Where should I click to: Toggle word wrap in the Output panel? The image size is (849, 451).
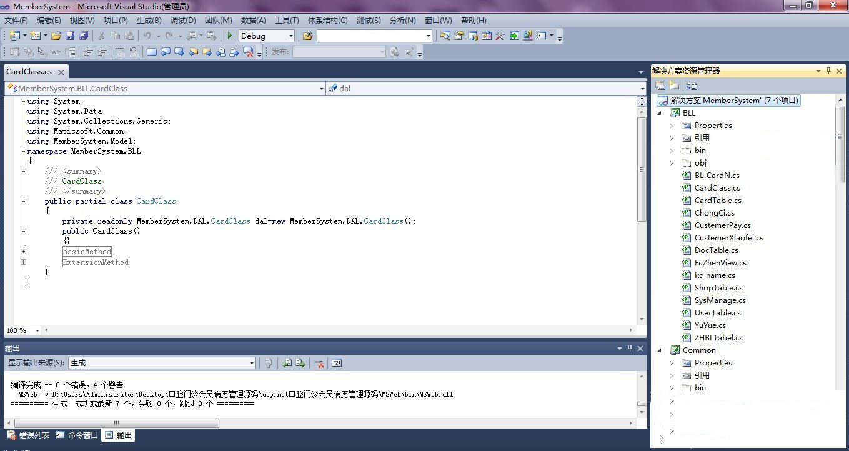337,363
